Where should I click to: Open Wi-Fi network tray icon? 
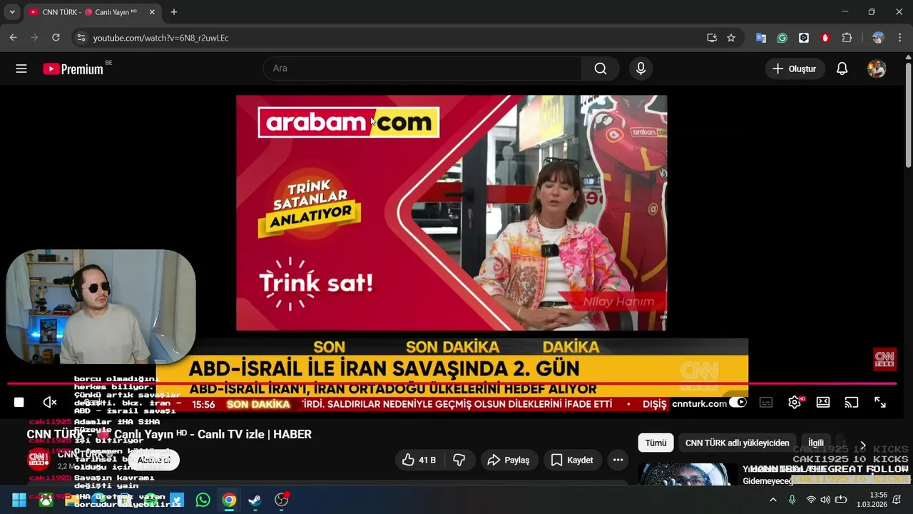(810, 500)
